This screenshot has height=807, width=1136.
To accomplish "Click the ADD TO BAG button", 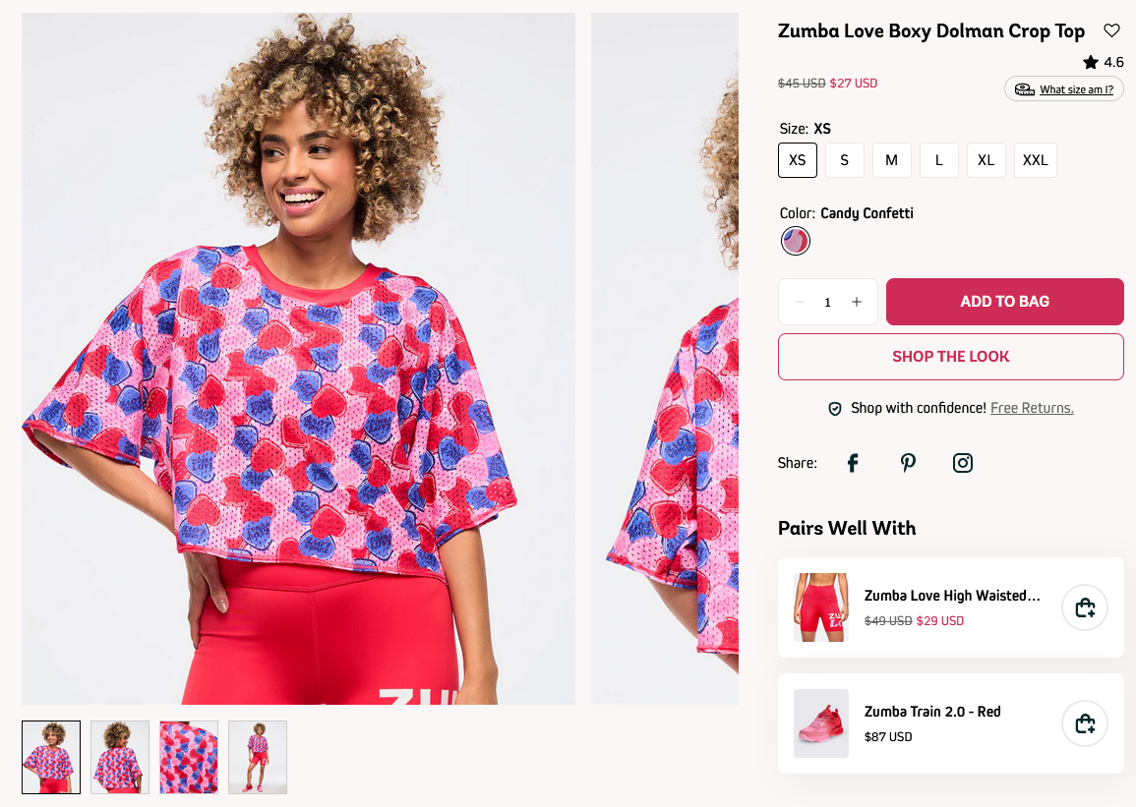I will (x=1004, y=302).
